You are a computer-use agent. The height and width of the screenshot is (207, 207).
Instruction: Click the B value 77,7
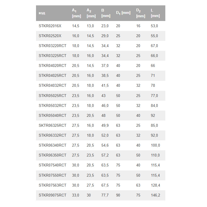click(x=105, y=195)
